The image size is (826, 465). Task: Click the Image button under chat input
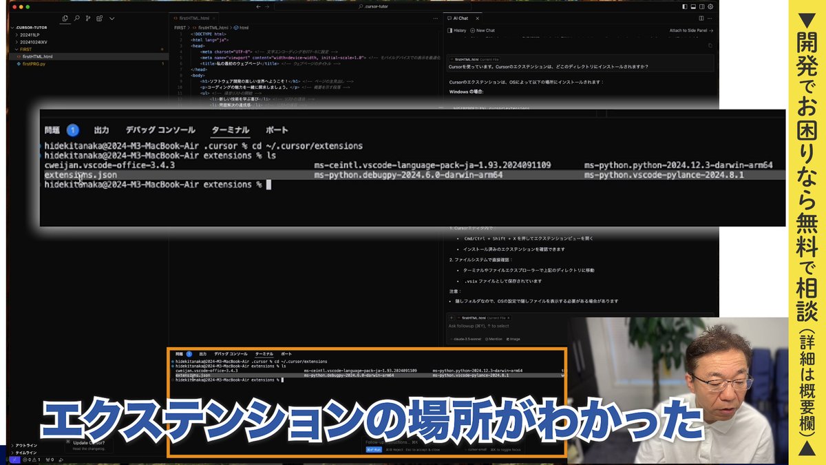(x=513, y=338)
